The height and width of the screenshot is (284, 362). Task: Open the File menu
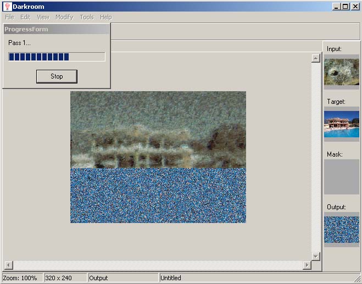coord(9,18)
